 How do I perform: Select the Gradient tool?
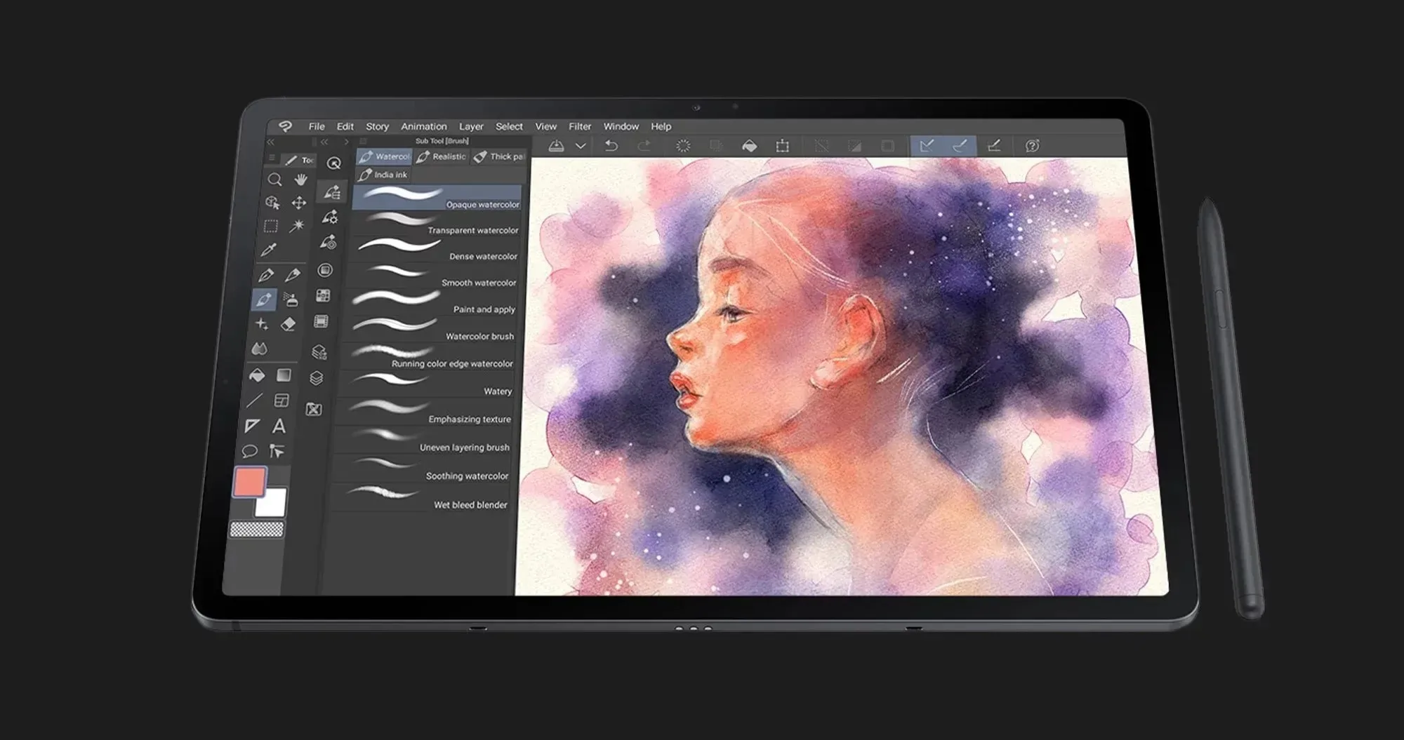click(x=284, y=375)
